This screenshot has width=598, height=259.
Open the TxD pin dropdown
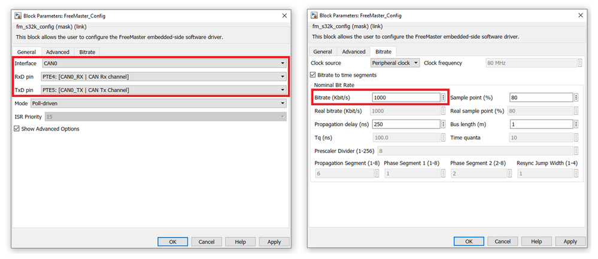pos(164,90)
